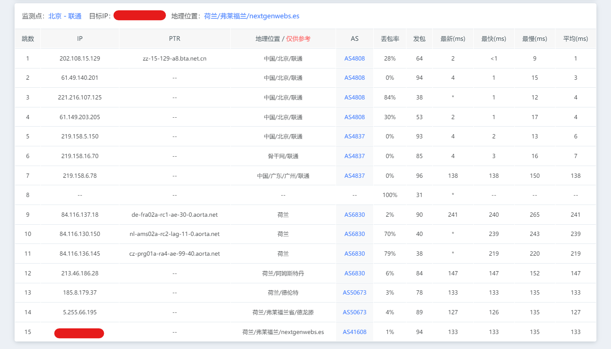Click the AS4808 link in hop 4 row

[354, 117]
